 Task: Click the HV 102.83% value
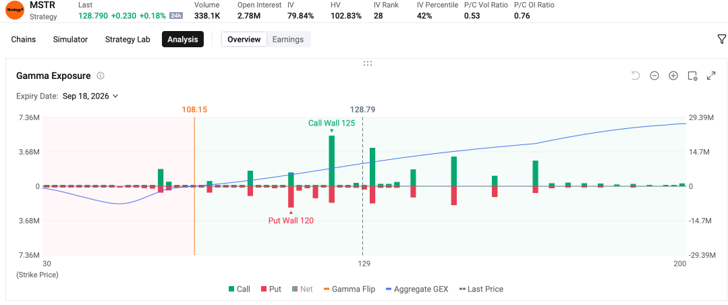tap(346, 16)
